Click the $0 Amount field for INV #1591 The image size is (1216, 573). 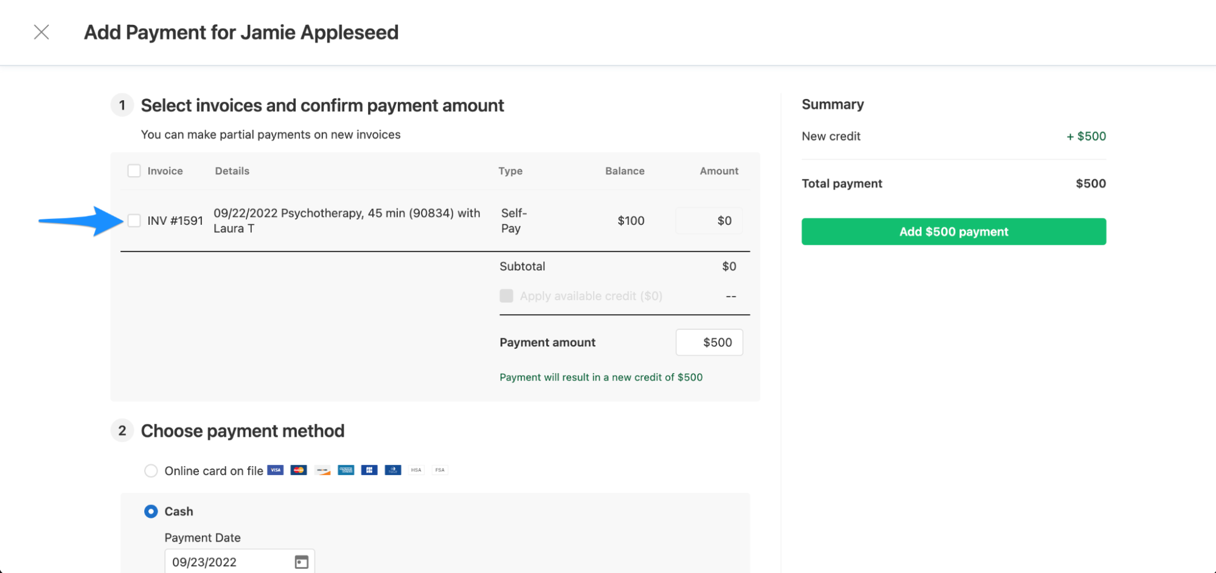point(709,221)
